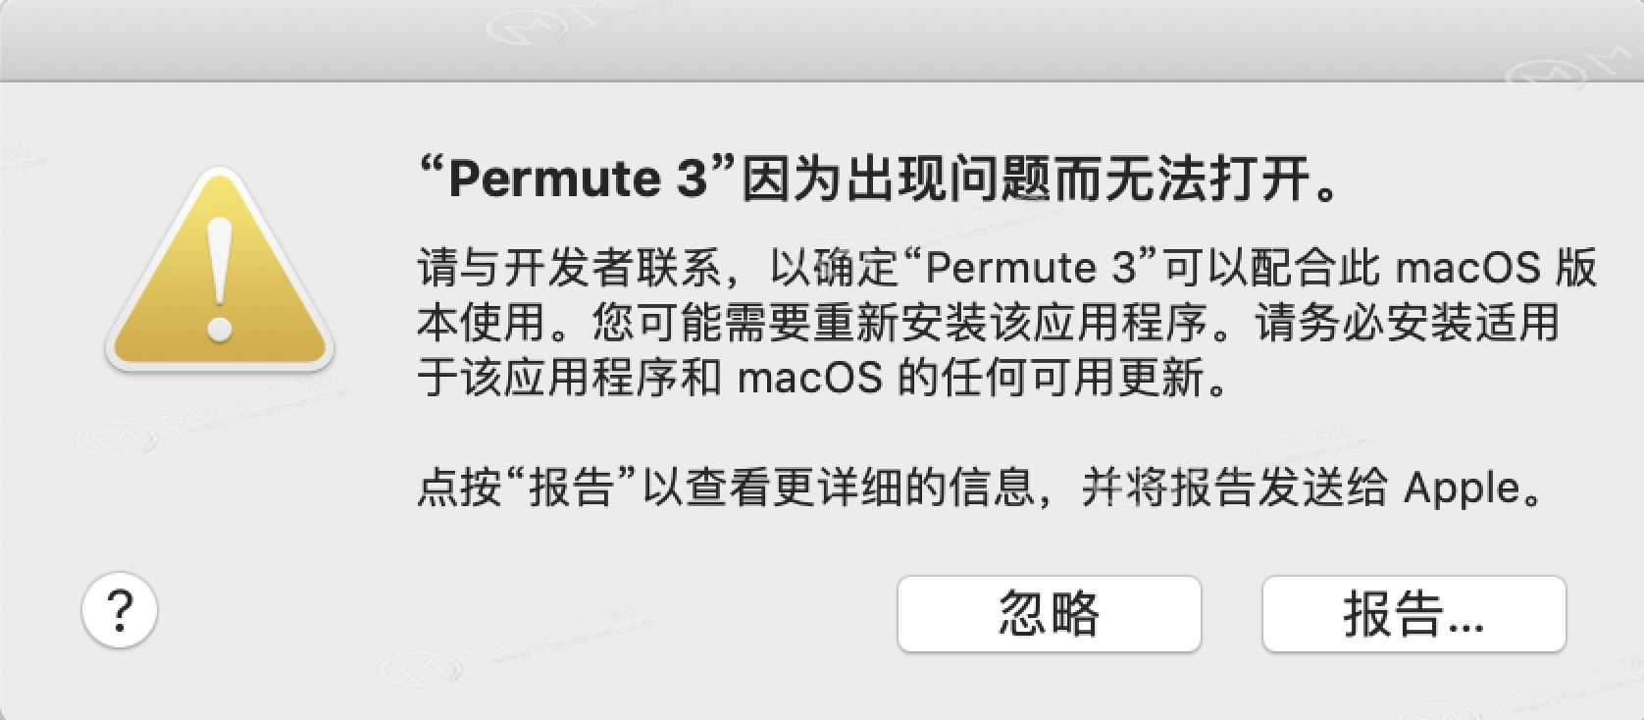Screen dimensions: 1644x720
Task: Click the alert icon beside the message text
Action: (221, 275)
